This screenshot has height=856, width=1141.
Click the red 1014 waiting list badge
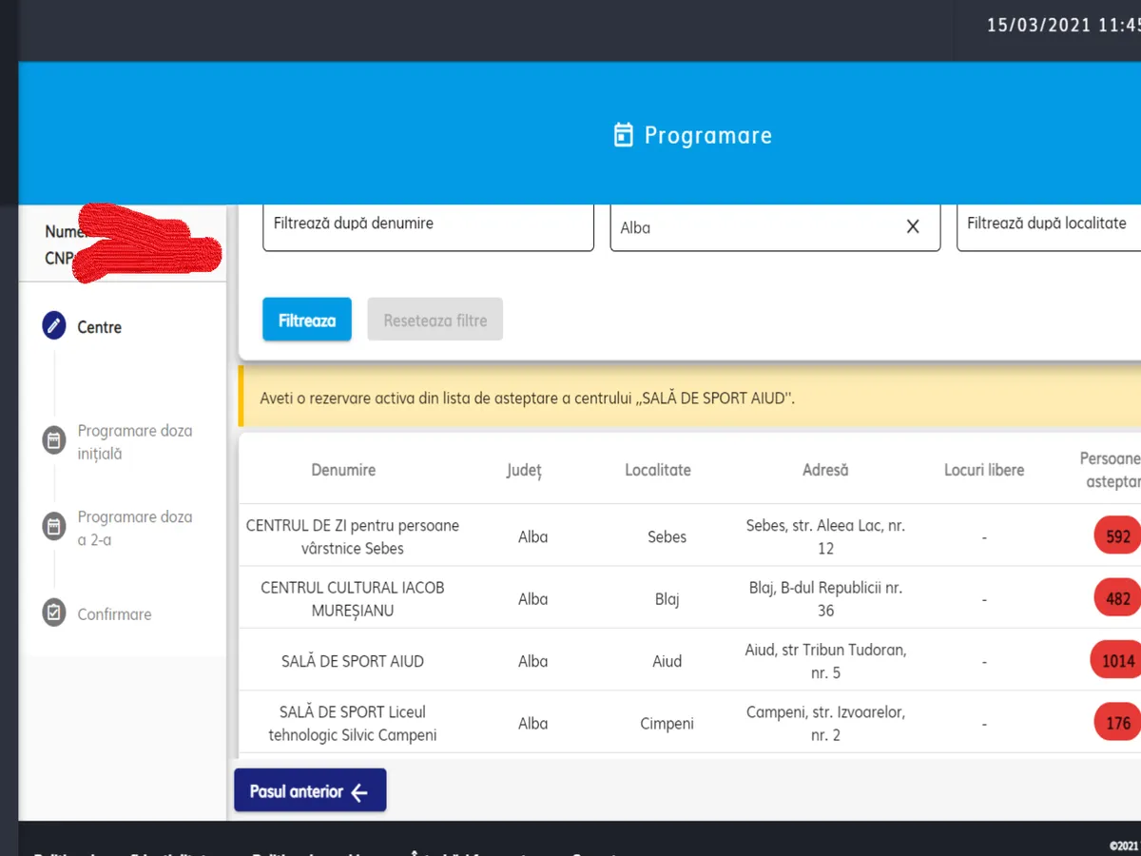(x=1117, y=661)
